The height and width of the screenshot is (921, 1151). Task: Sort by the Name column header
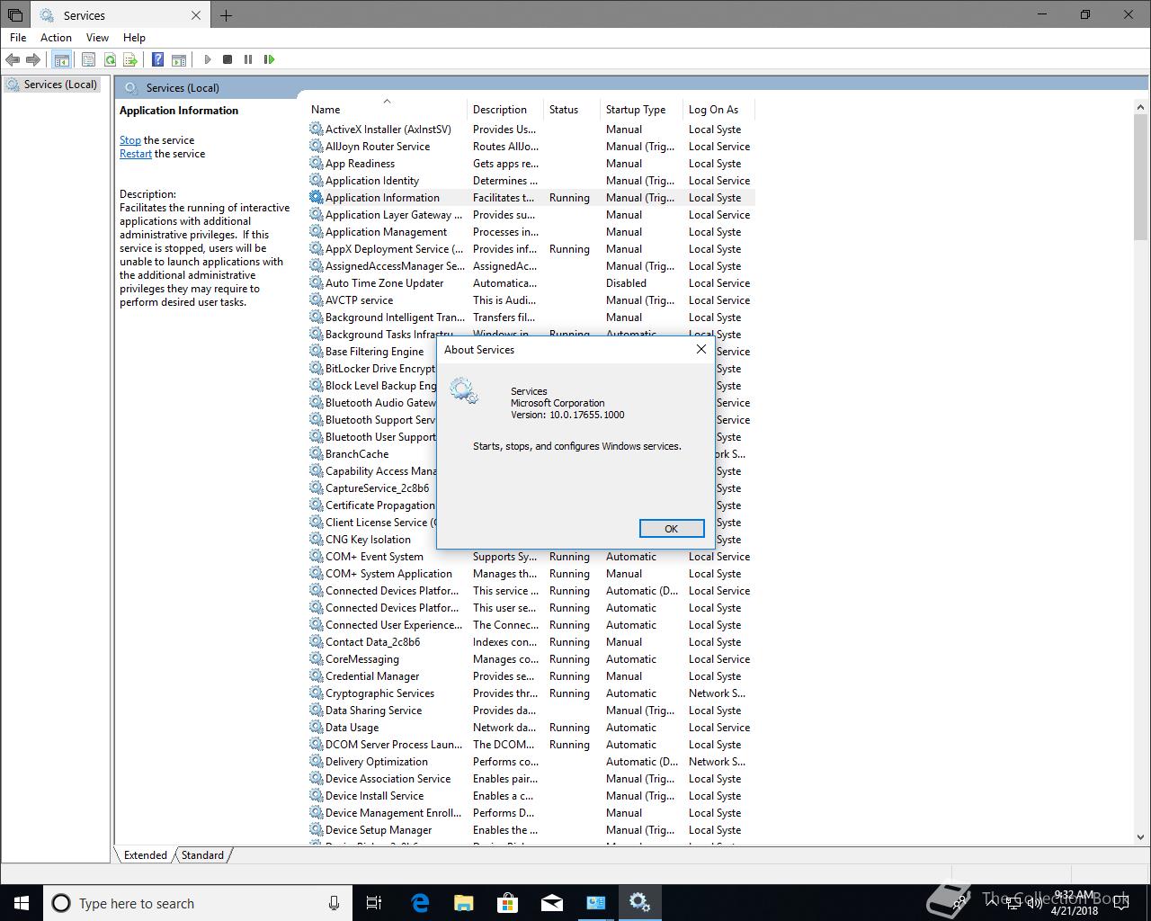click(x=387, y=110)
